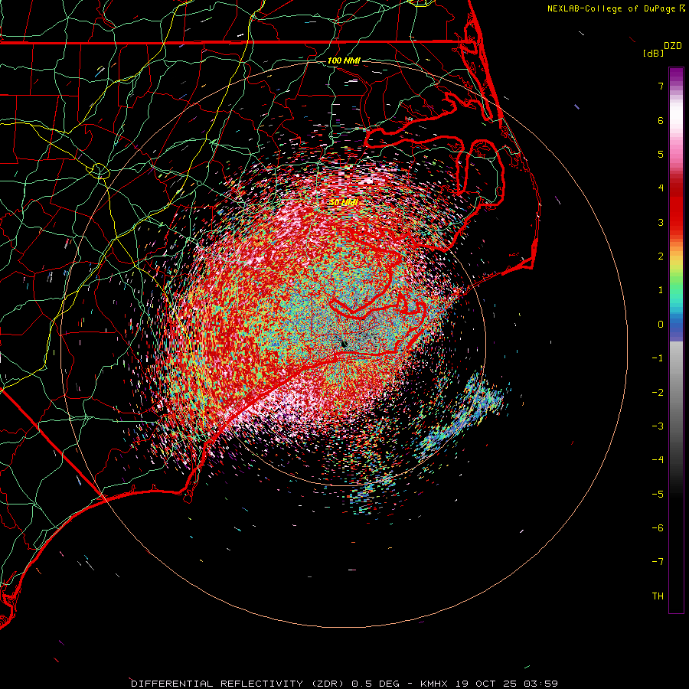Select the -6 dB scale label
The image size is (689, 689).
[658, 528]
